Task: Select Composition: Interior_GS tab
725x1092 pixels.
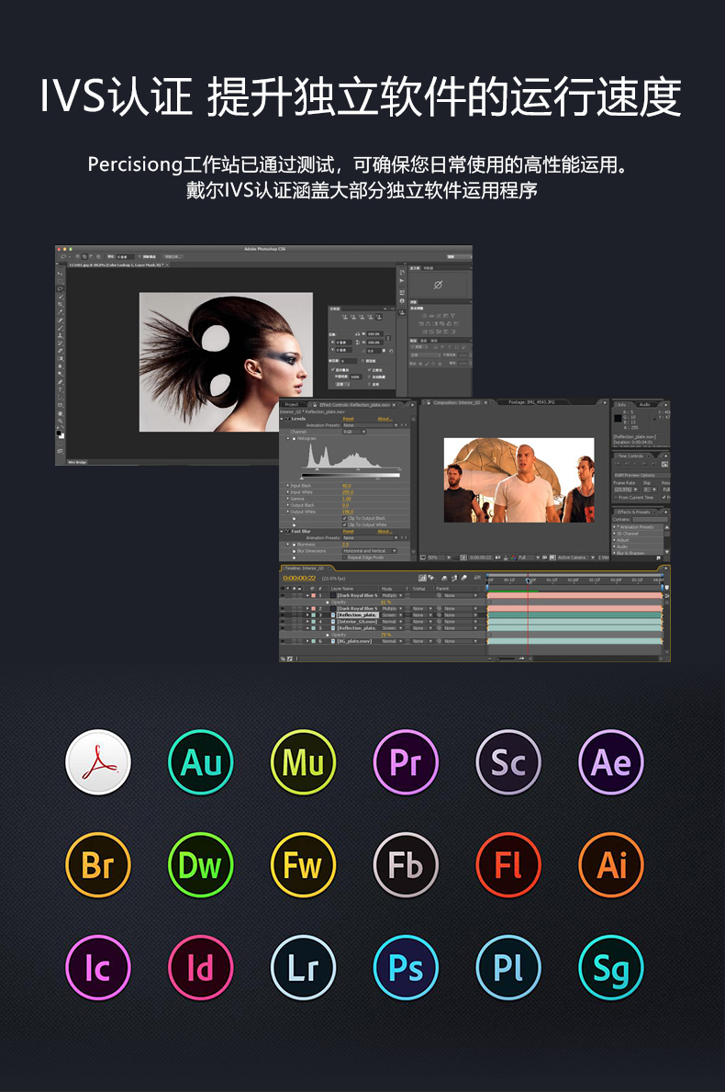Action: tap(457, 402)
